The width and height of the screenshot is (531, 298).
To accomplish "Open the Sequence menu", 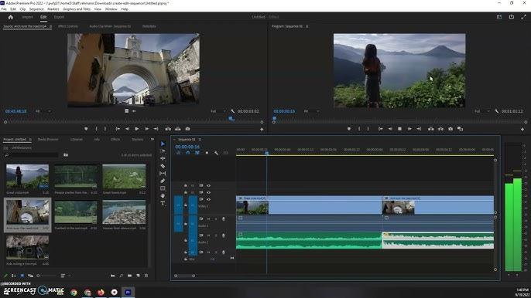I will click(x=36, y=9).
